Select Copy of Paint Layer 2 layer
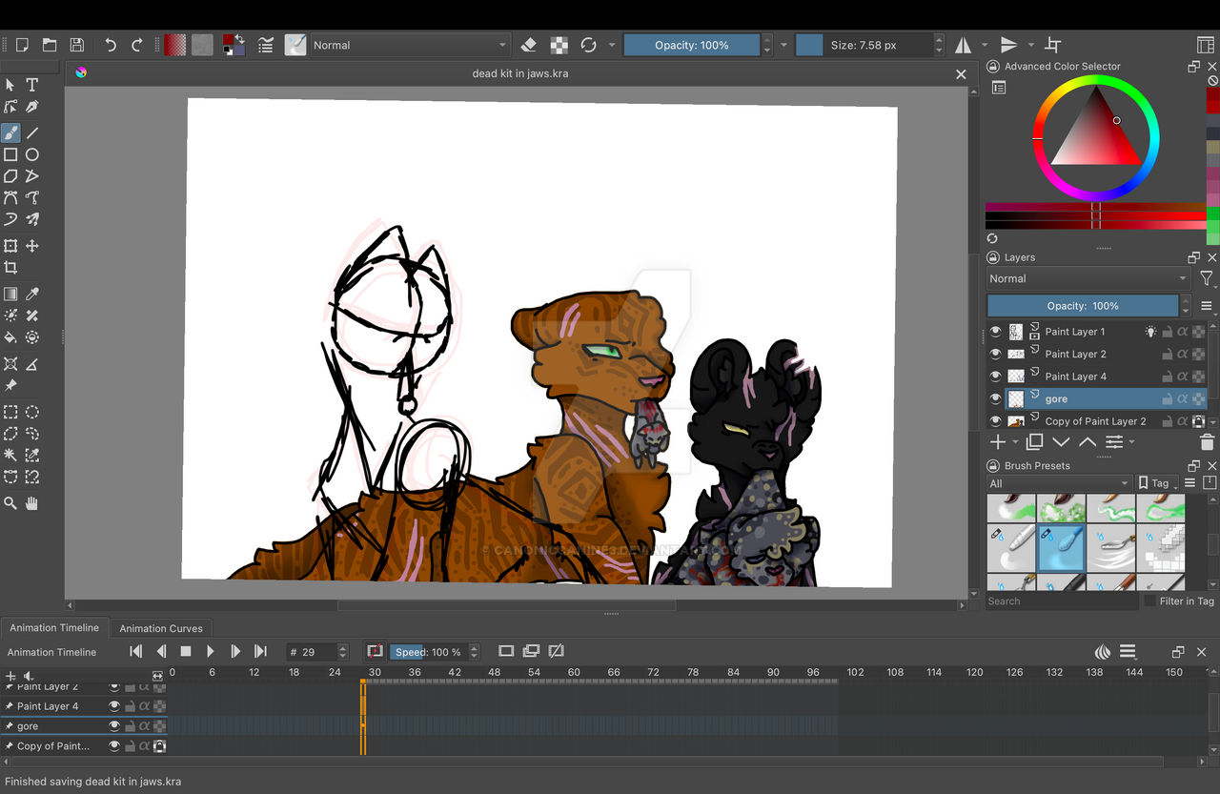This screenshot has height=794, width=1220. point(1096,421)
